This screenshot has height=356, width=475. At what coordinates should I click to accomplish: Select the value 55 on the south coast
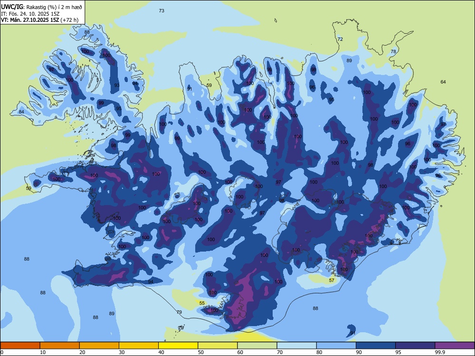[x=202, y=303]
